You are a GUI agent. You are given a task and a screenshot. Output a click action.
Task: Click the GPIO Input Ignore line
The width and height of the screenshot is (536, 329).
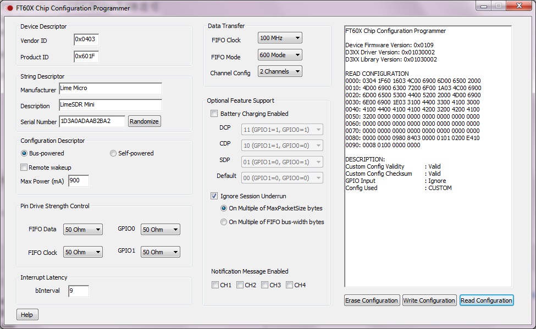point(396,181)
